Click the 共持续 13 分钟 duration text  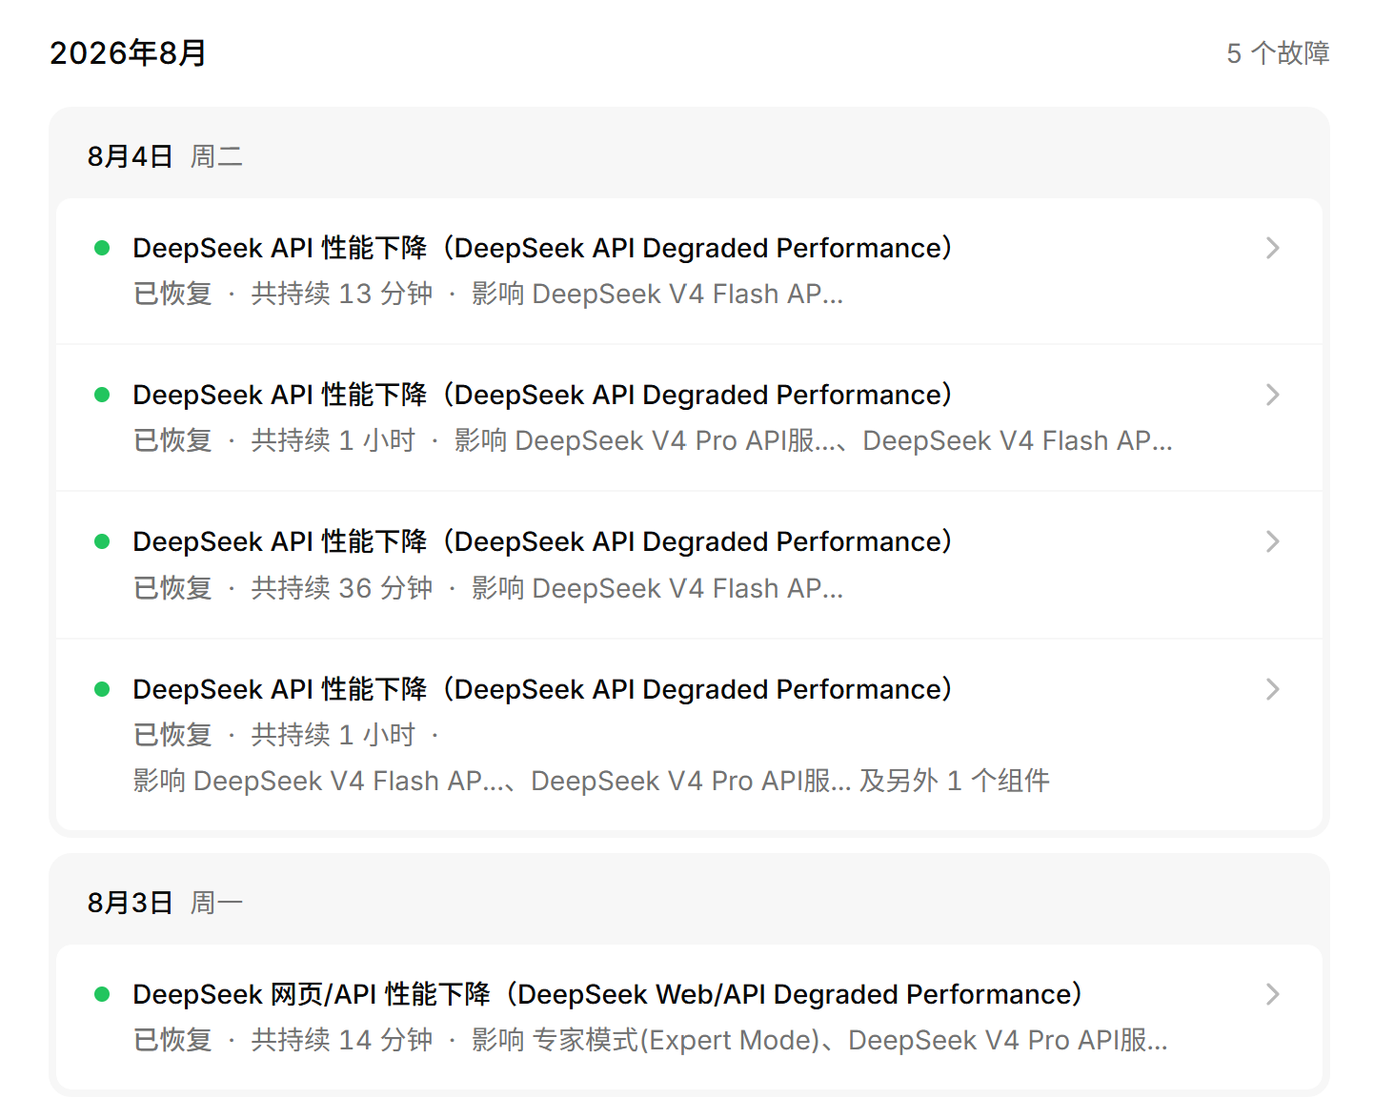pyautogui.click(x=341, y=294)
